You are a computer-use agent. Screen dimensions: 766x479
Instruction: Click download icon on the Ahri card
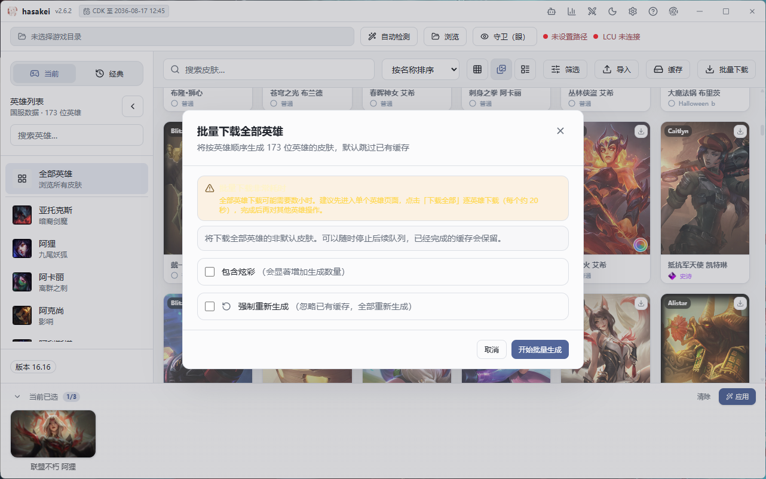[x=641, y=303]
